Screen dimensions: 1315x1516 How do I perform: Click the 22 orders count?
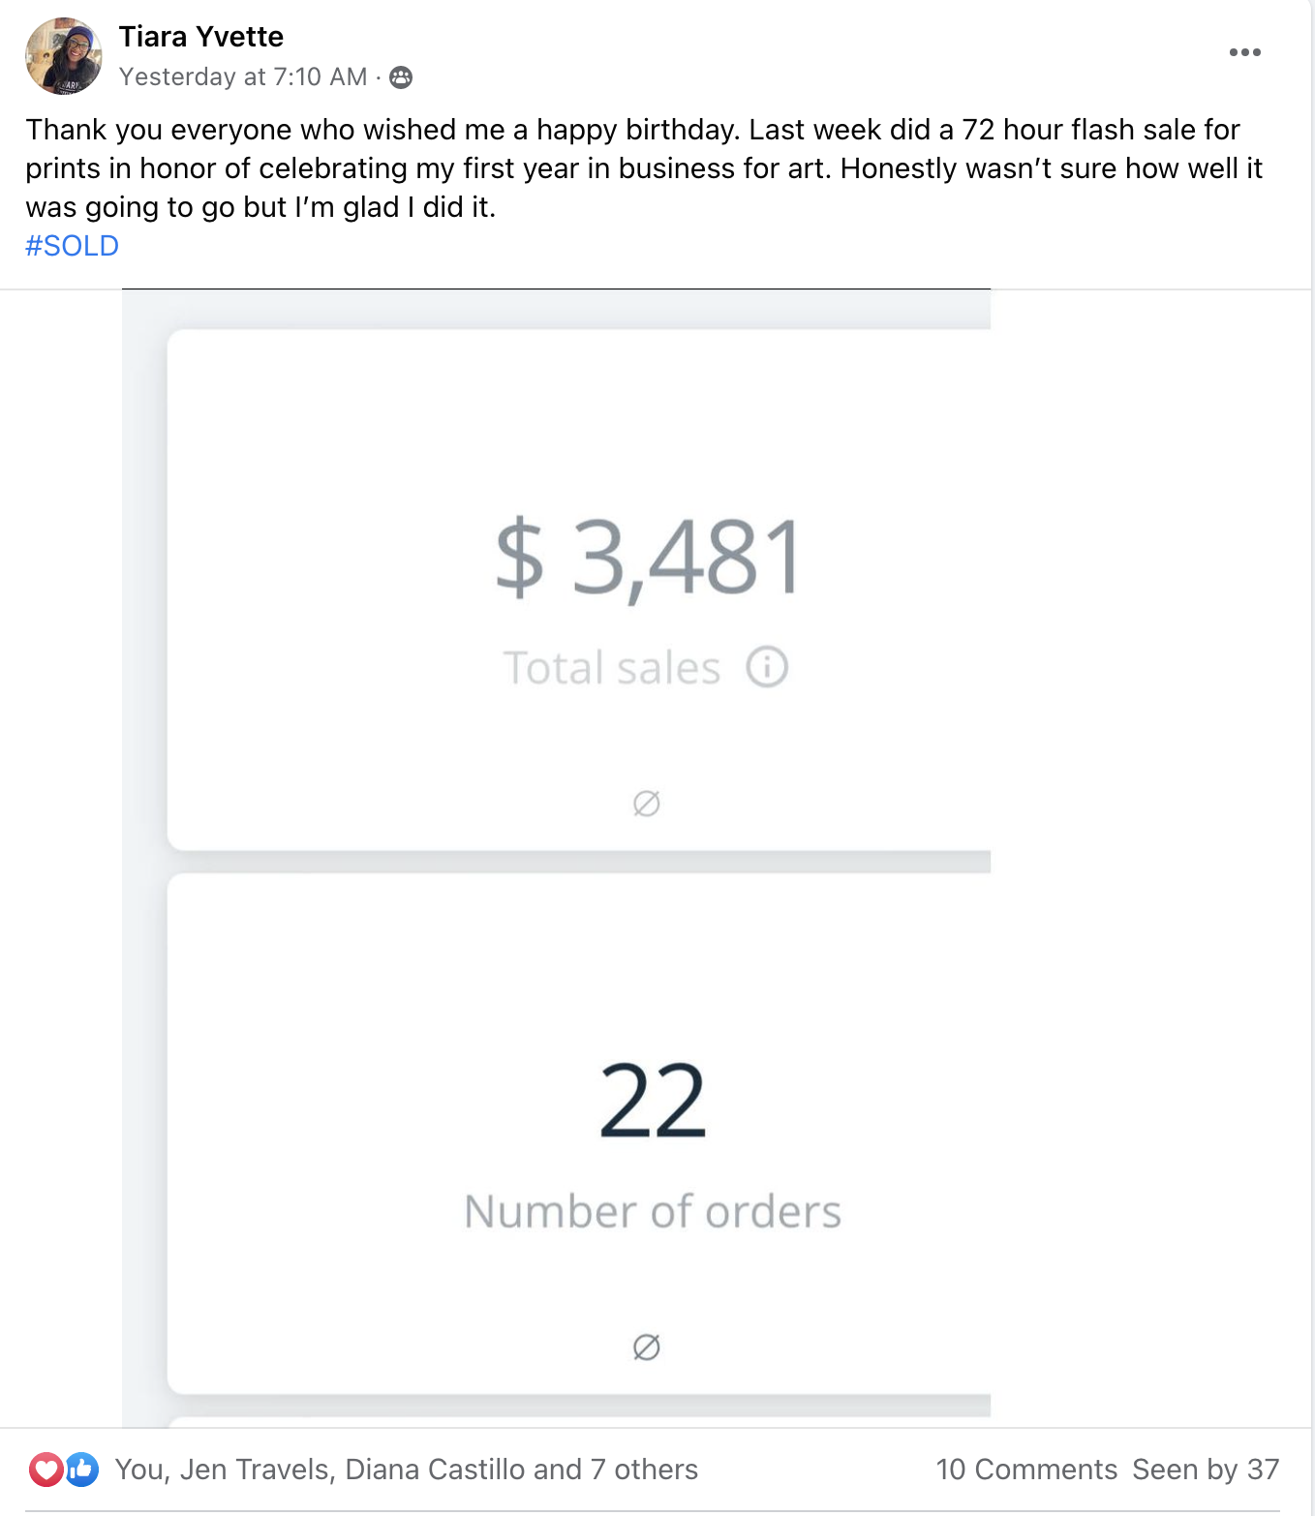(653, 1101)
